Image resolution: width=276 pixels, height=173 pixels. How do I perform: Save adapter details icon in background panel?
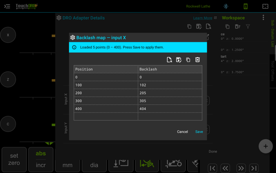(199, 27)
